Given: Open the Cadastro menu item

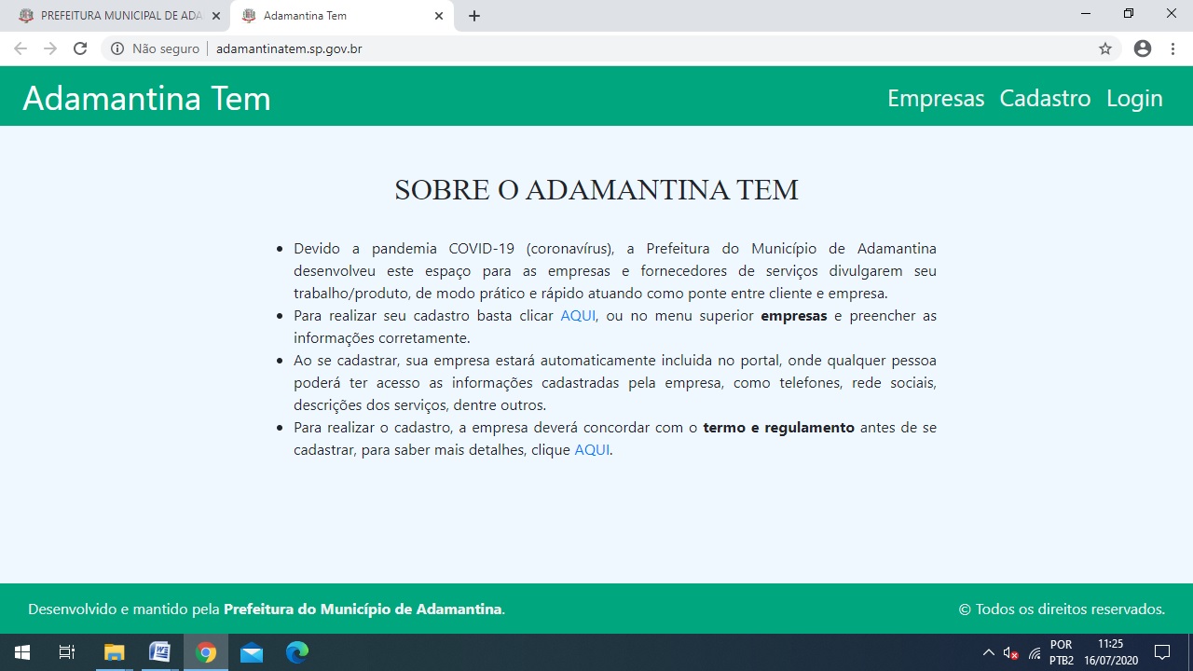Looking at the screenshot, I should click(1045, 98).
